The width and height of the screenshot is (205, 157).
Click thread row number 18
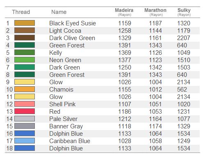tap(9, 148)
